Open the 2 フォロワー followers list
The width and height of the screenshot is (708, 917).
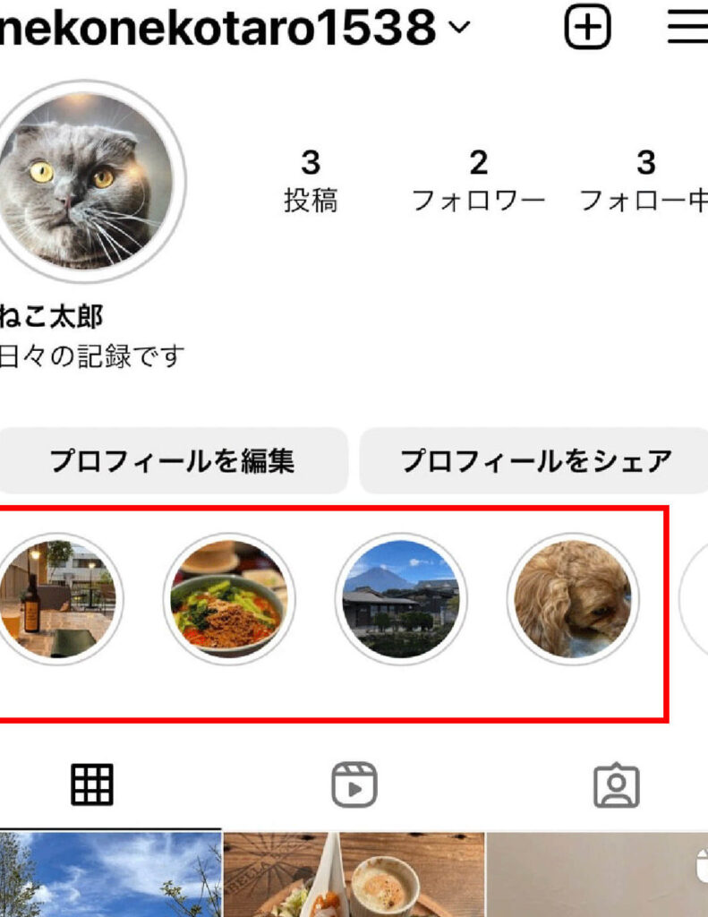tap(478, 181)
